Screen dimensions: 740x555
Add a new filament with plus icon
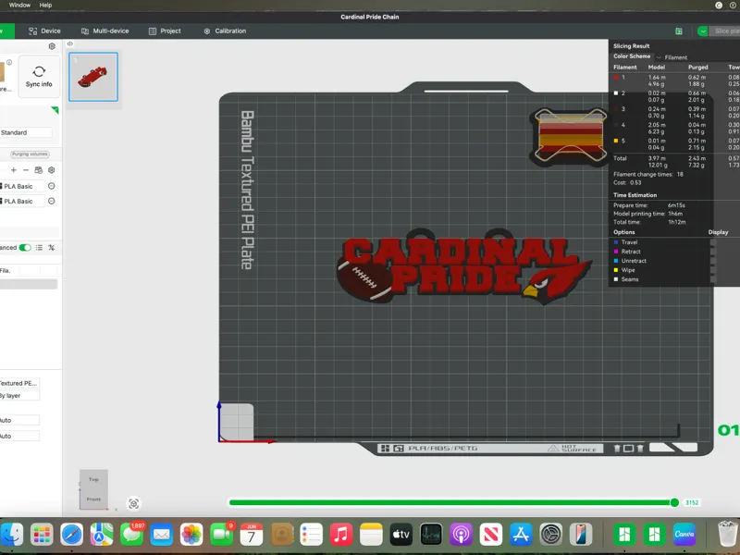(x=14, y=170)
